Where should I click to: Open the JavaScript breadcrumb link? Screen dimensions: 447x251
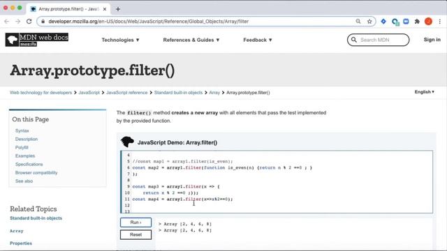click(x=89, y=93)
